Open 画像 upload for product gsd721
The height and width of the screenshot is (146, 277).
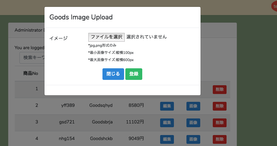[x=193, y=123]
